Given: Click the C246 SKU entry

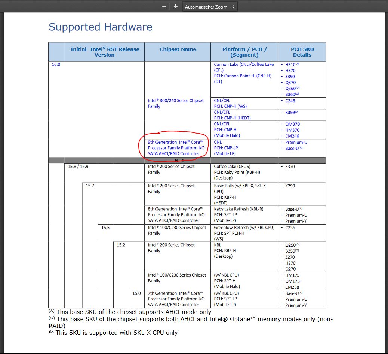Looking at the screenshot, I should 290,101.
